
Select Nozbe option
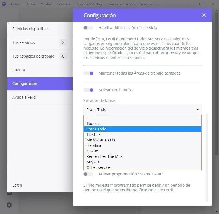point(142,151)
